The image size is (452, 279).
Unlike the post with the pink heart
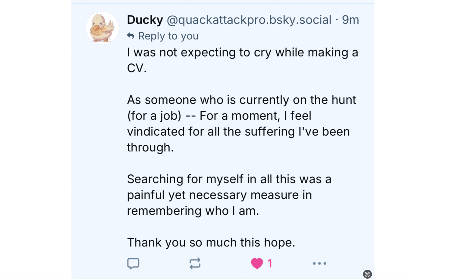click(257, 263)
